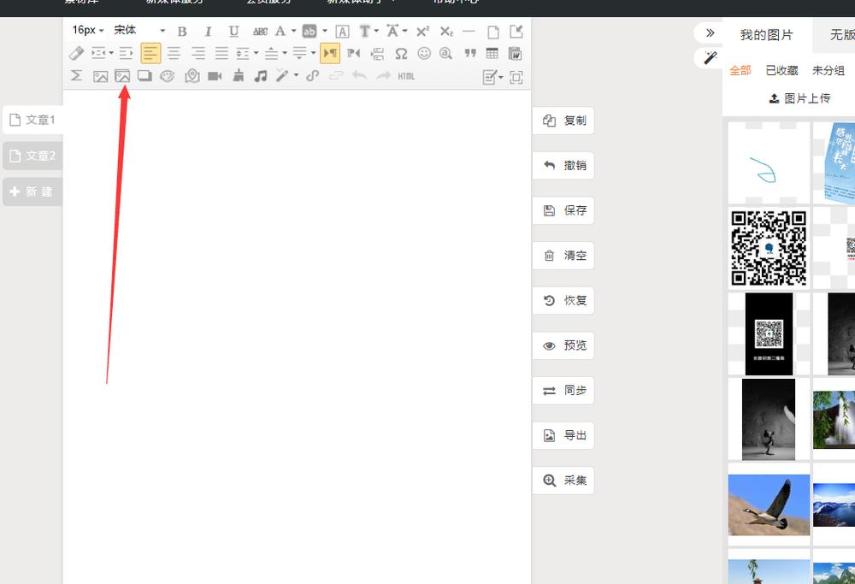Click the video insert camera icon
Viewport: 855px width, 584px height.
coord(215,76)
